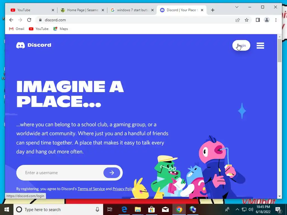Go back with browser back arrow

click(11, 20)
